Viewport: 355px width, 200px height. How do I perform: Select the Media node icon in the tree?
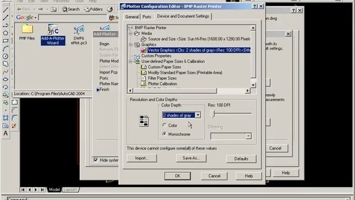136,33
